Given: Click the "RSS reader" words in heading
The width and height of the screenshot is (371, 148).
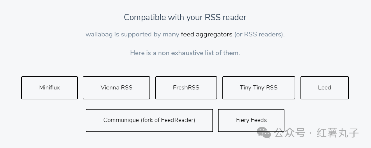Looking at the screenshot, I should coord(226,17).
